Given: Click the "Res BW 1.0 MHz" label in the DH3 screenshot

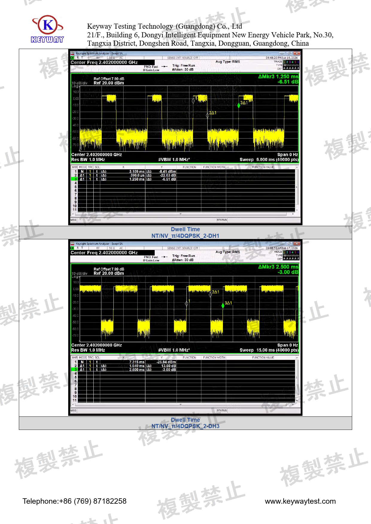Looking at the screenshot, I should coord(88,350).
